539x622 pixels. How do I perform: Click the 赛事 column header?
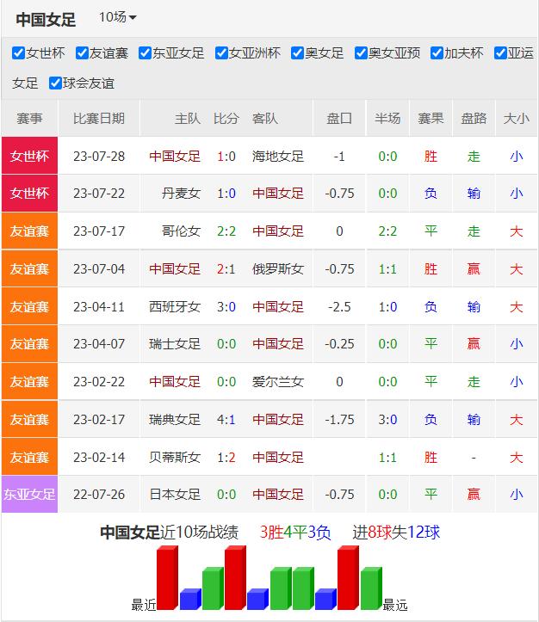point(29,118)
